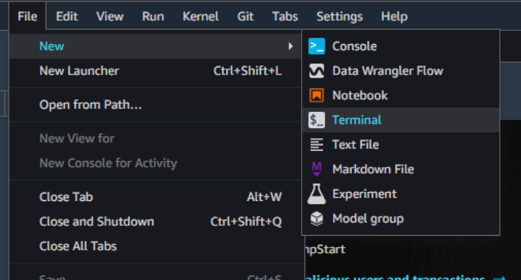This screenshot has height=280, width=521.
Task: Click the Terminal dollar-sign icon
Action: [x=316, y=120]
